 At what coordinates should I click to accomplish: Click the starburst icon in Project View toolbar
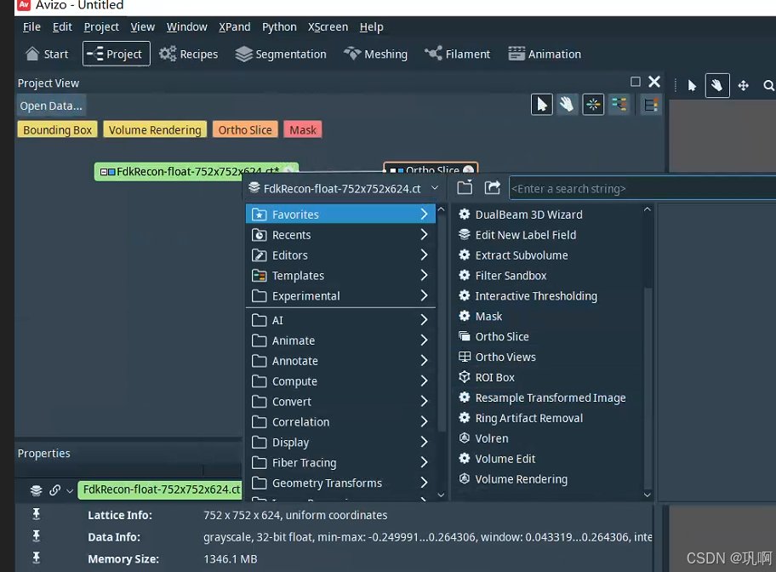pos(593,105)
